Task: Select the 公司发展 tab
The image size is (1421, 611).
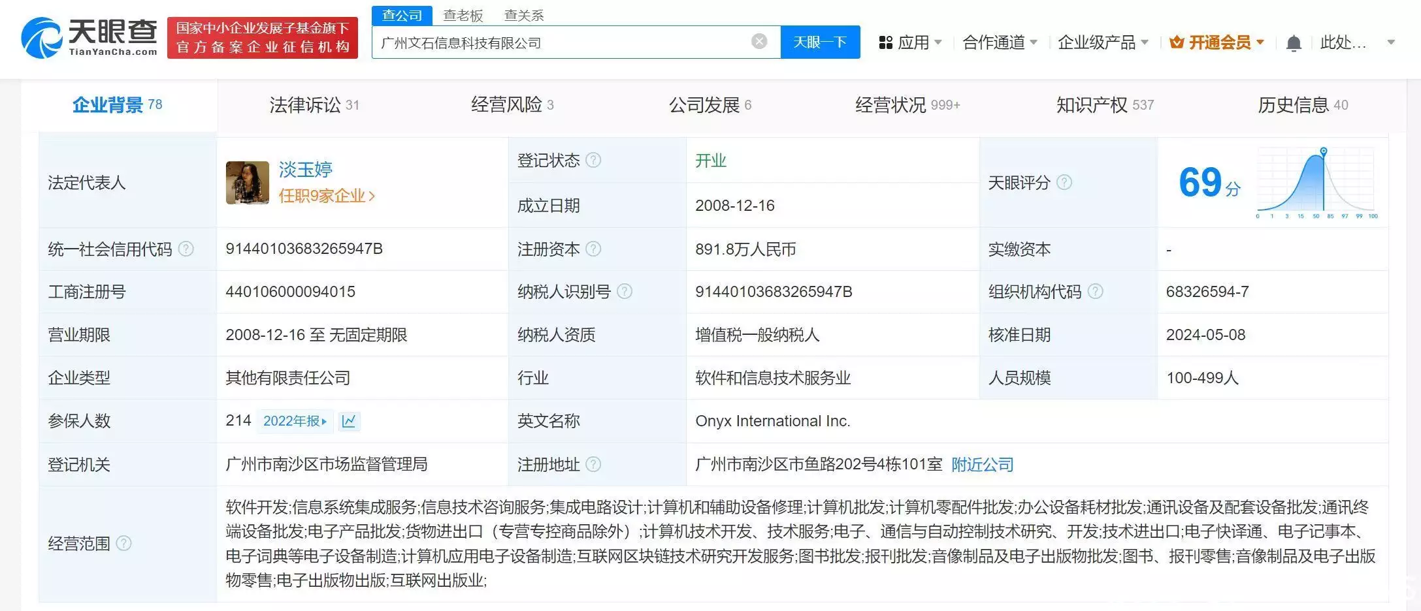Action: pos(710,104)
